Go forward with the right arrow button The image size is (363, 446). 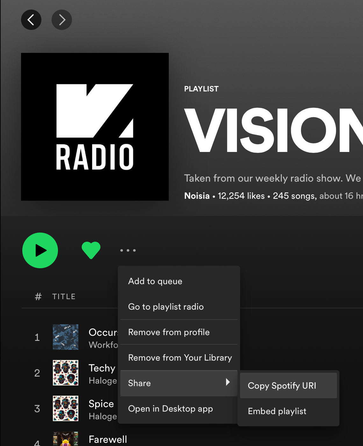(62, 20)
